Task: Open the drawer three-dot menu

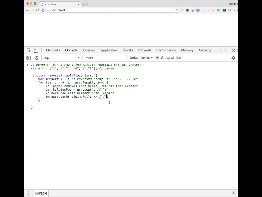Action: pos(29,193)
